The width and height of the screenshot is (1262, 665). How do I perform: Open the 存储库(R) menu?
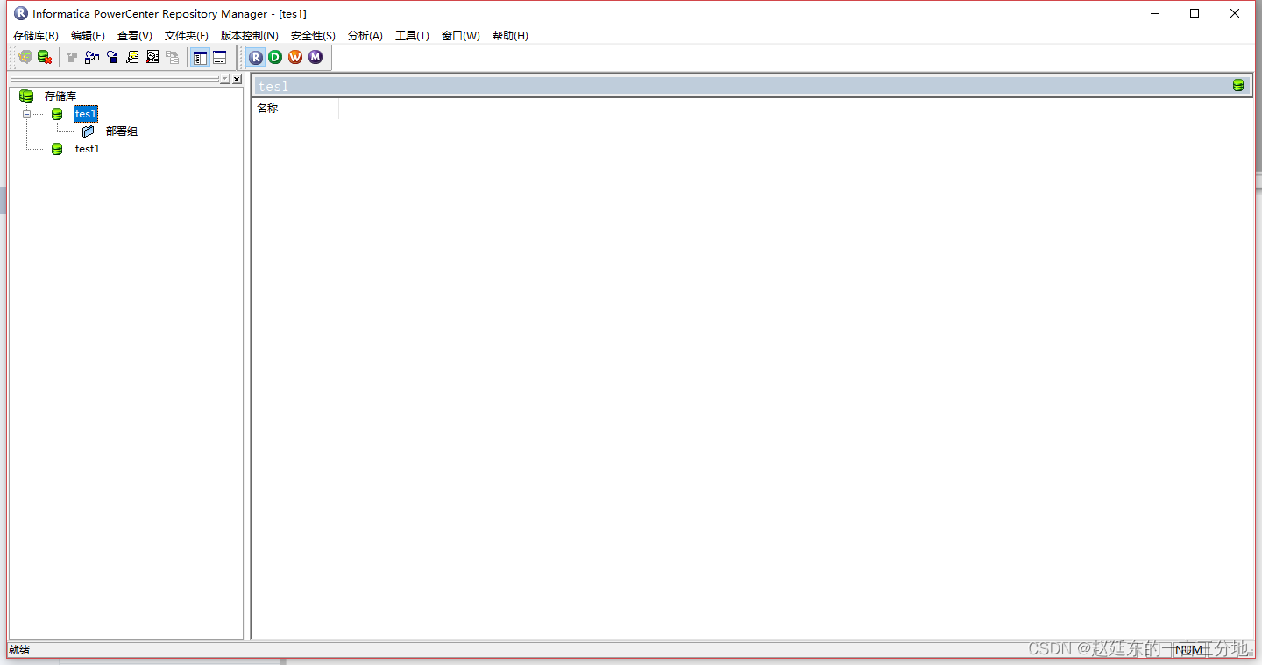36,36
